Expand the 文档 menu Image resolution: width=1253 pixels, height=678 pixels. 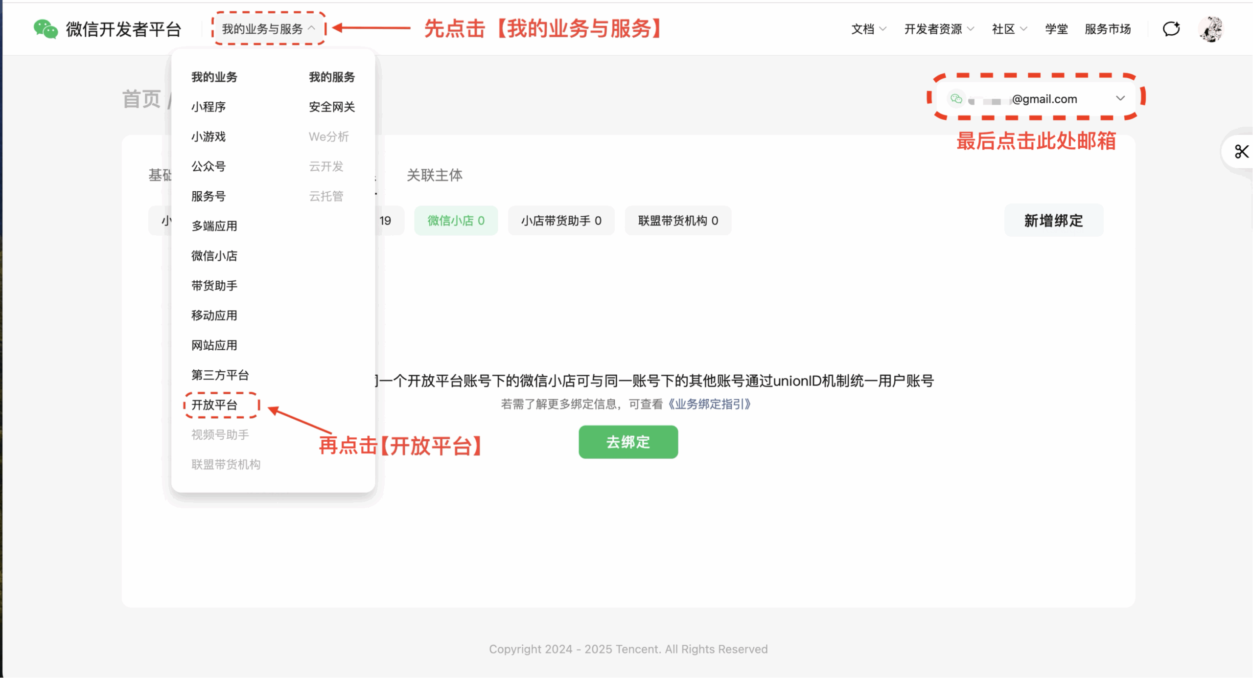point(868,29)
